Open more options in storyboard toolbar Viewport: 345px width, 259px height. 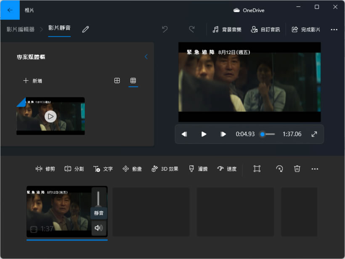[315, 169]
